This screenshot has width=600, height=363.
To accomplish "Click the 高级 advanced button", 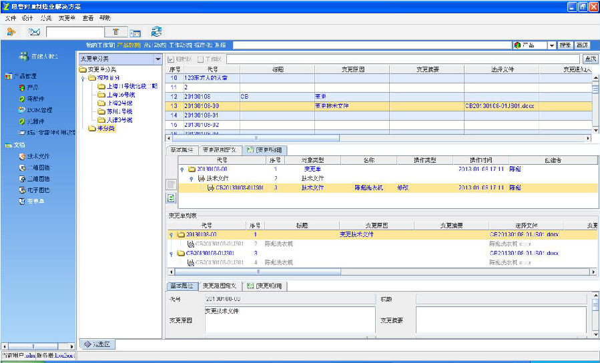I will 583,45.
